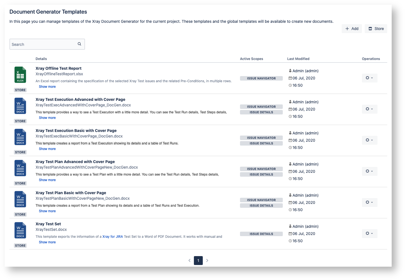Click the Details column header
This screenshot has width=405, height=280.
[41, 59]
